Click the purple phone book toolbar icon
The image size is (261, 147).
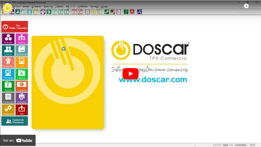(x=119, y=12)
